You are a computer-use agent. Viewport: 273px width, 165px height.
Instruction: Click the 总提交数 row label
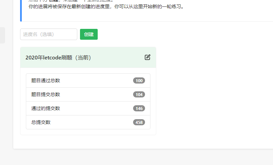[41, 122]
